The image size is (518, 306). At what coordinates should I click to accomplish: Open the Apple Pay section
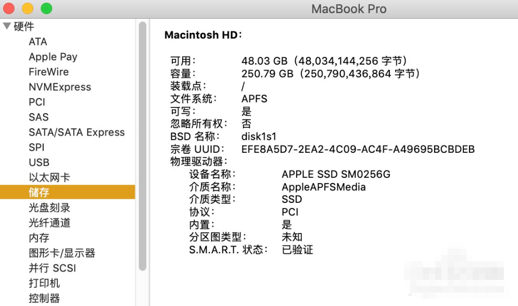click(53, 57)
